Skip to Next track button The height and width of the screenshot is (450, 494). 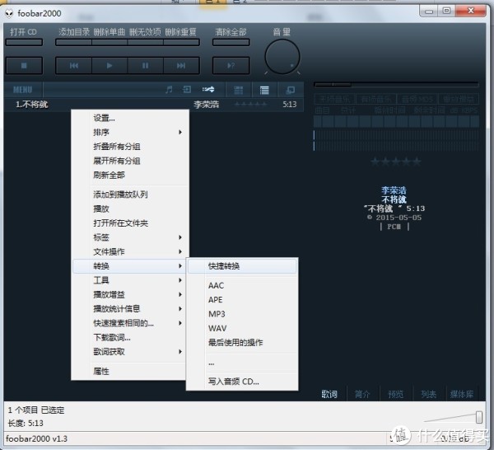(180, 65)
